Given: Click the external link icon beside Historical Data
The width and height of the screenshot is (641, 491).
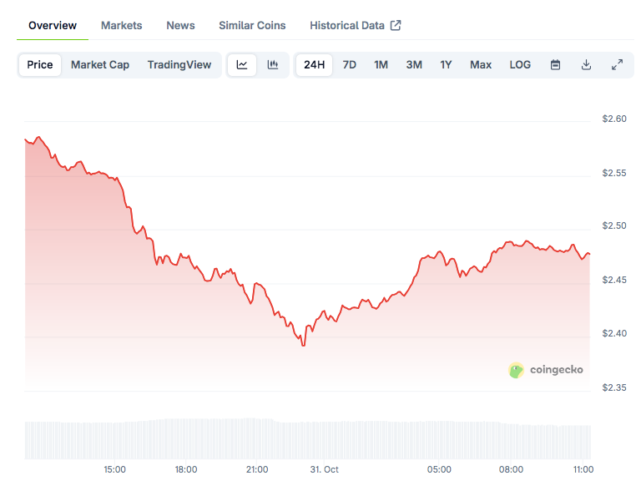Looking at the screenshot, I should pos(396,26).
